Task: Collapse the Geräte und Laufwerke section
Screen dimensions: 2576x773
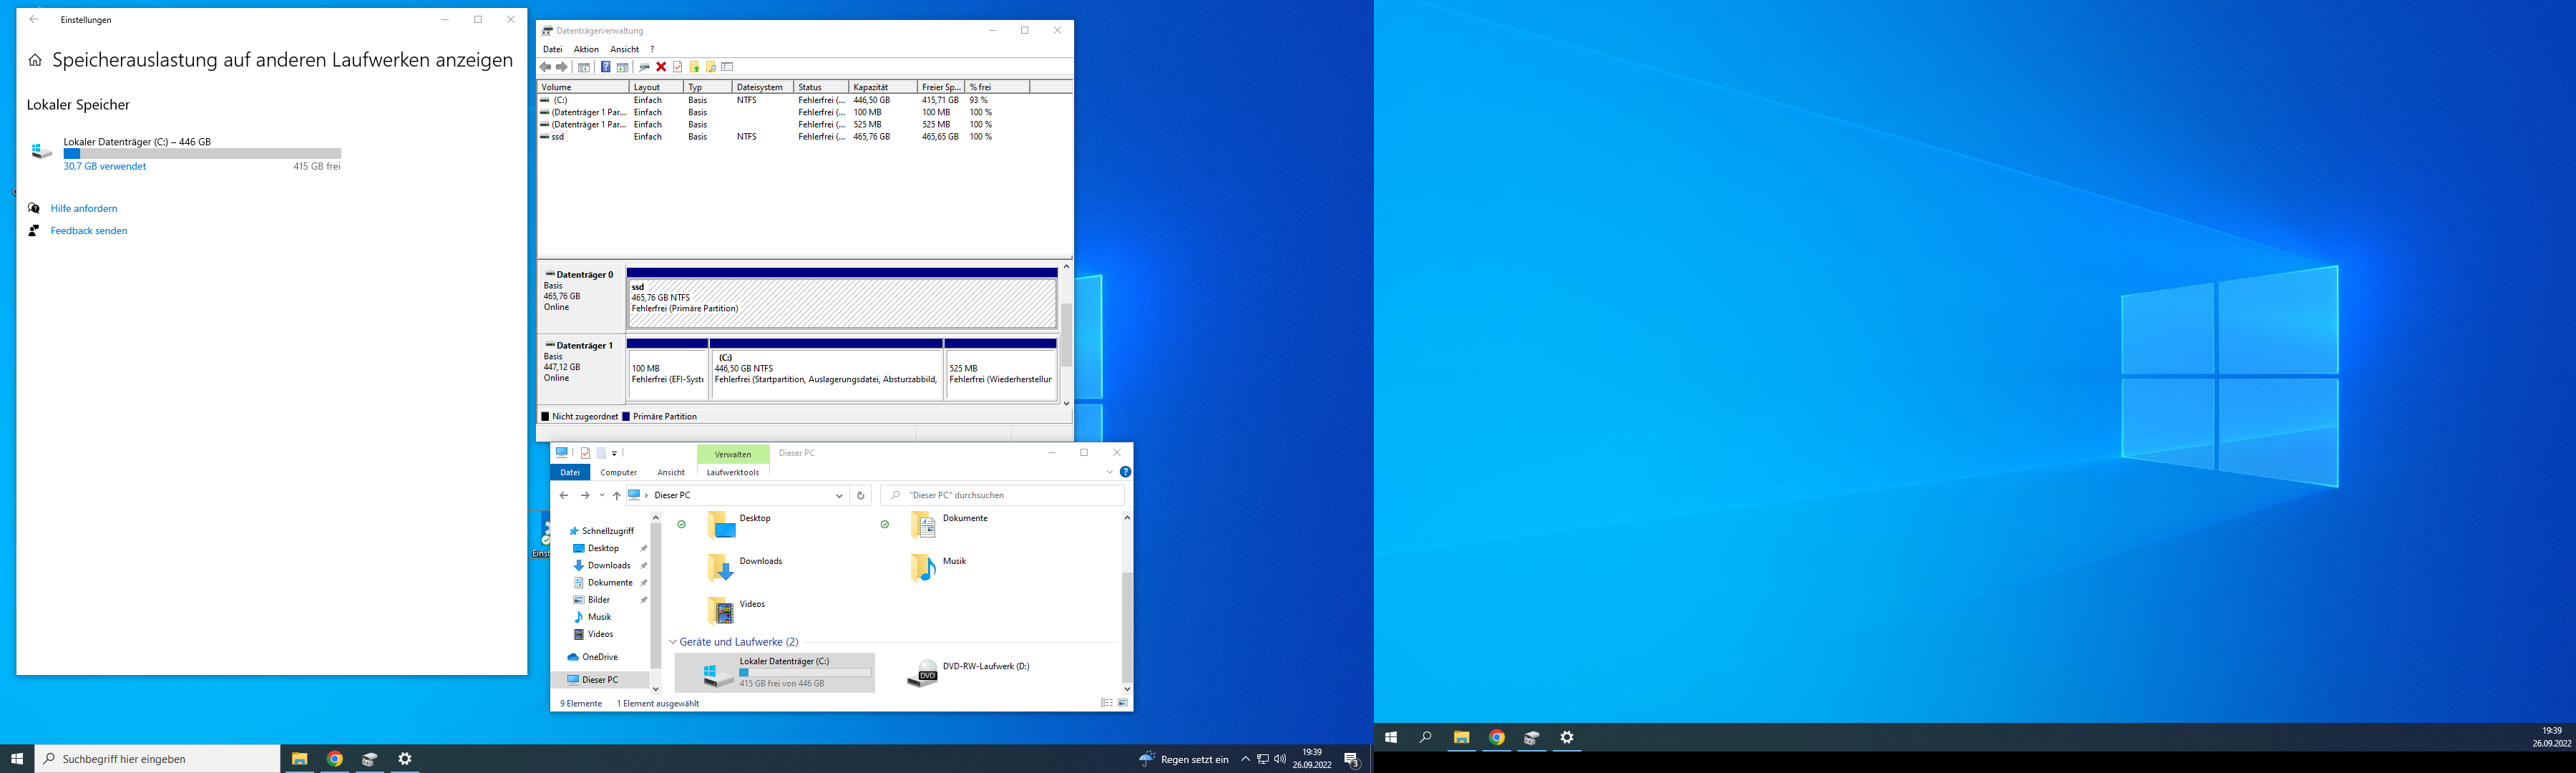Action: pos(672,641)
